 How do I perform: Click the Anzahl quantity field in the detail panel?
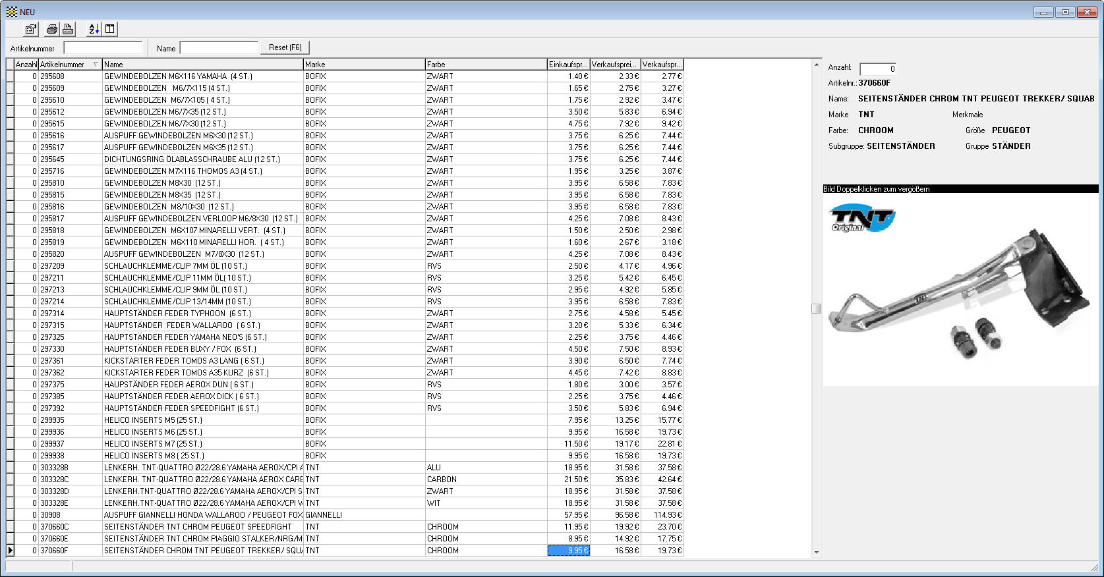[x=878, y=69]
